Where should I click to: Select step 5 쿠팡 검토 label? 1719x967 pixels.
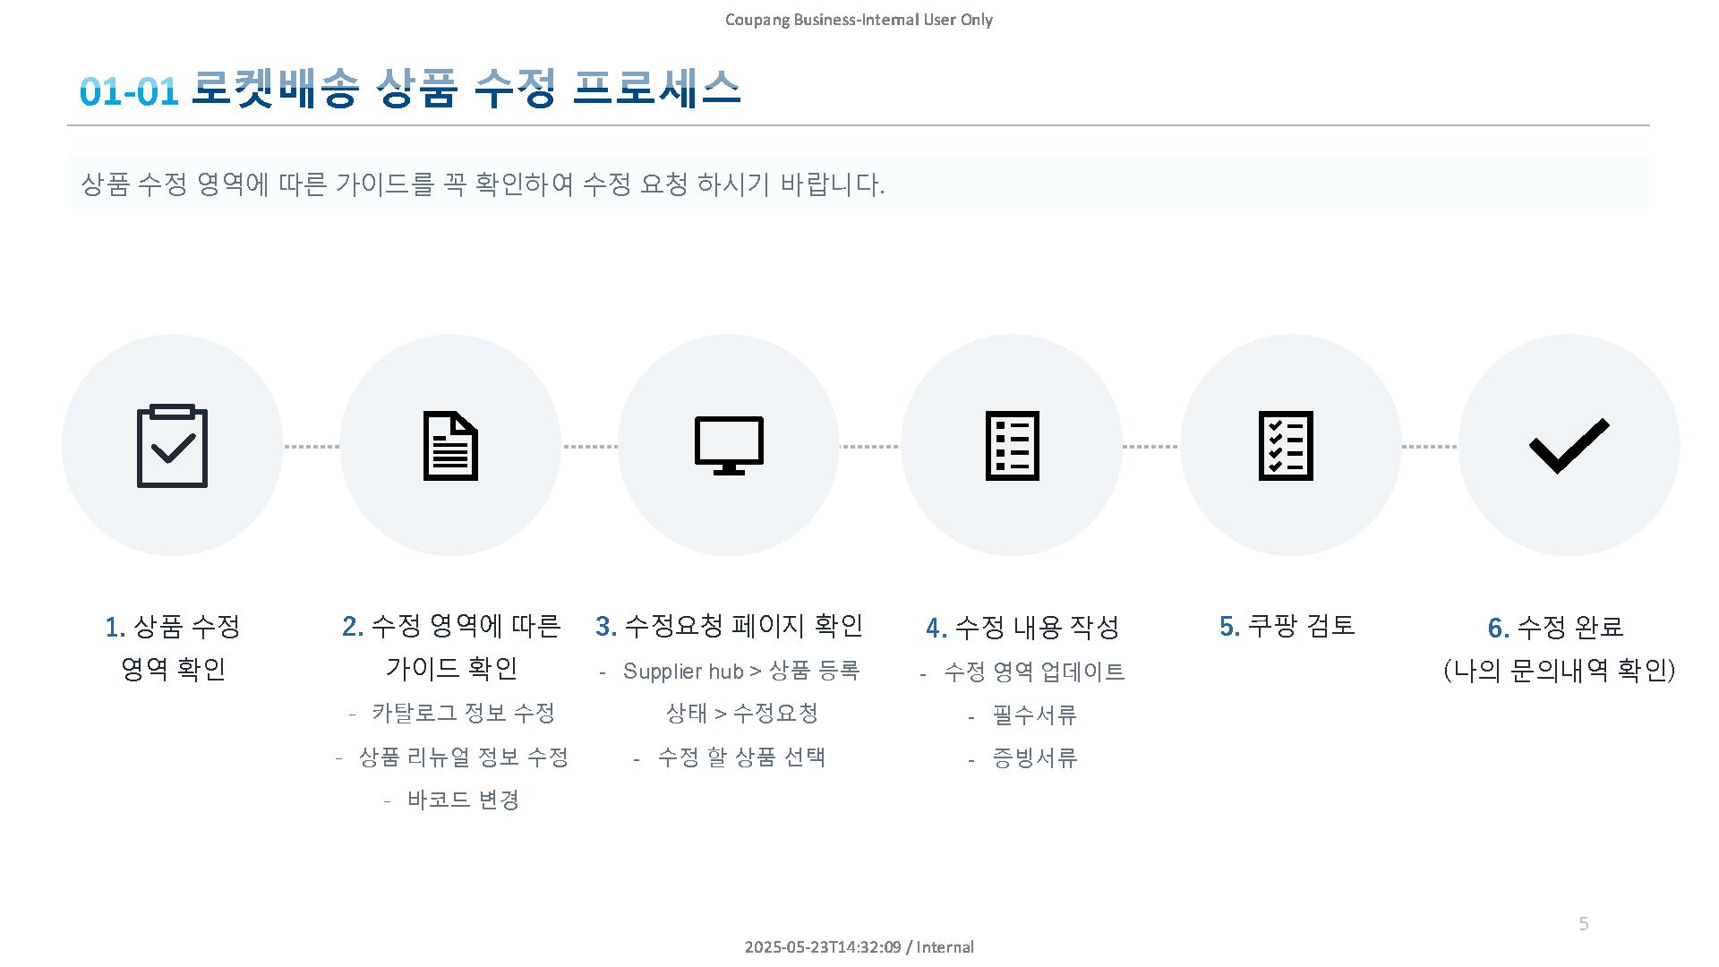pos(1287,626)
